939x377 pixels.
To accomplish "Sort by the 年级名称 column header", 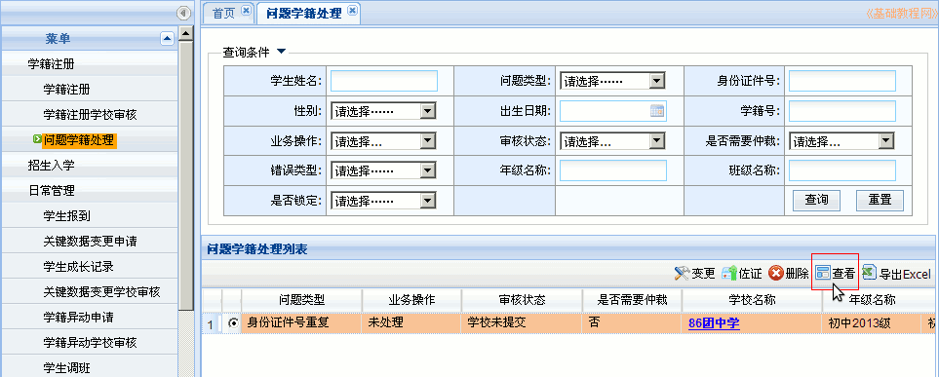I will click(x=872, y=300).
